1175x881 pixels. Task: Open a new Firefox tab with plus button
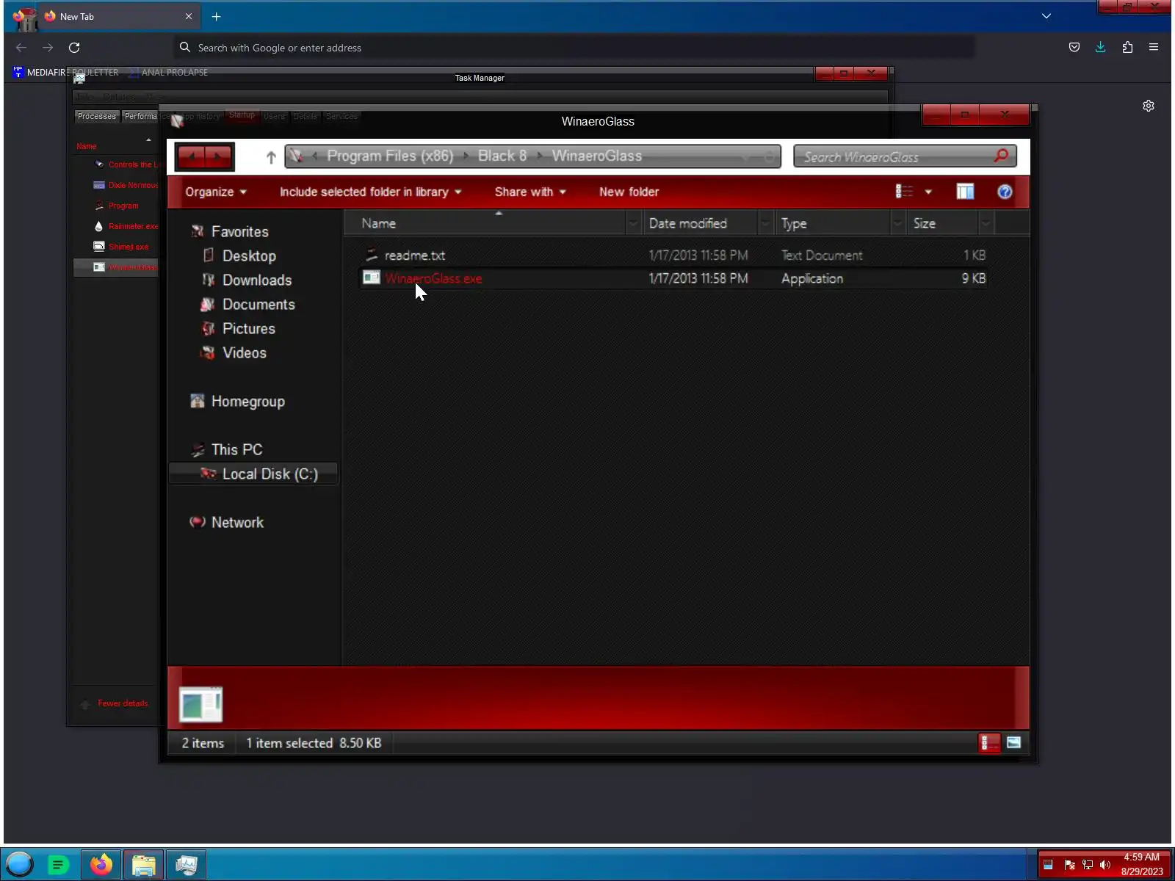(216, 16)
